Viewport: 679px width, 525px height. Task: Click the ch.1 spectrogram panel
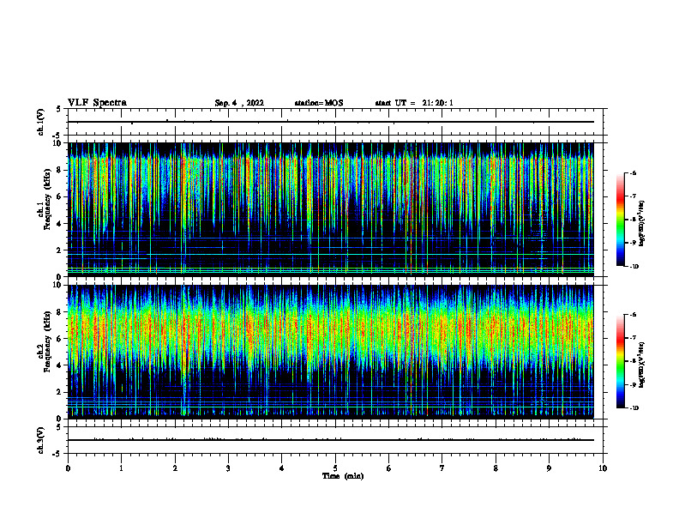331,209
